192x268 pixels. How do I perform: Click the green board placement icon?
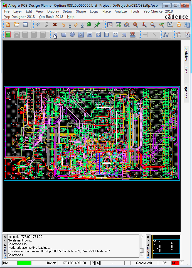click(8, 35)
